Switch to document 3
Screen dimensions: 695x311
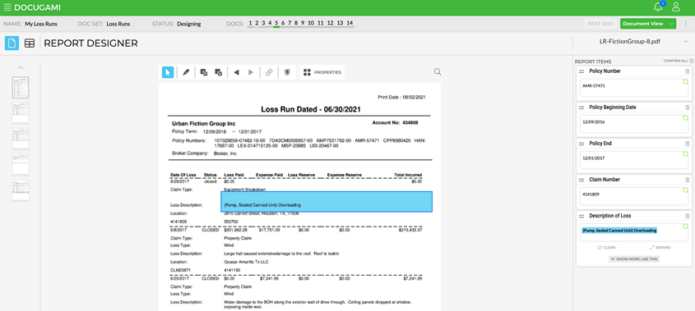pyautogui.click(x=263, y=23)
